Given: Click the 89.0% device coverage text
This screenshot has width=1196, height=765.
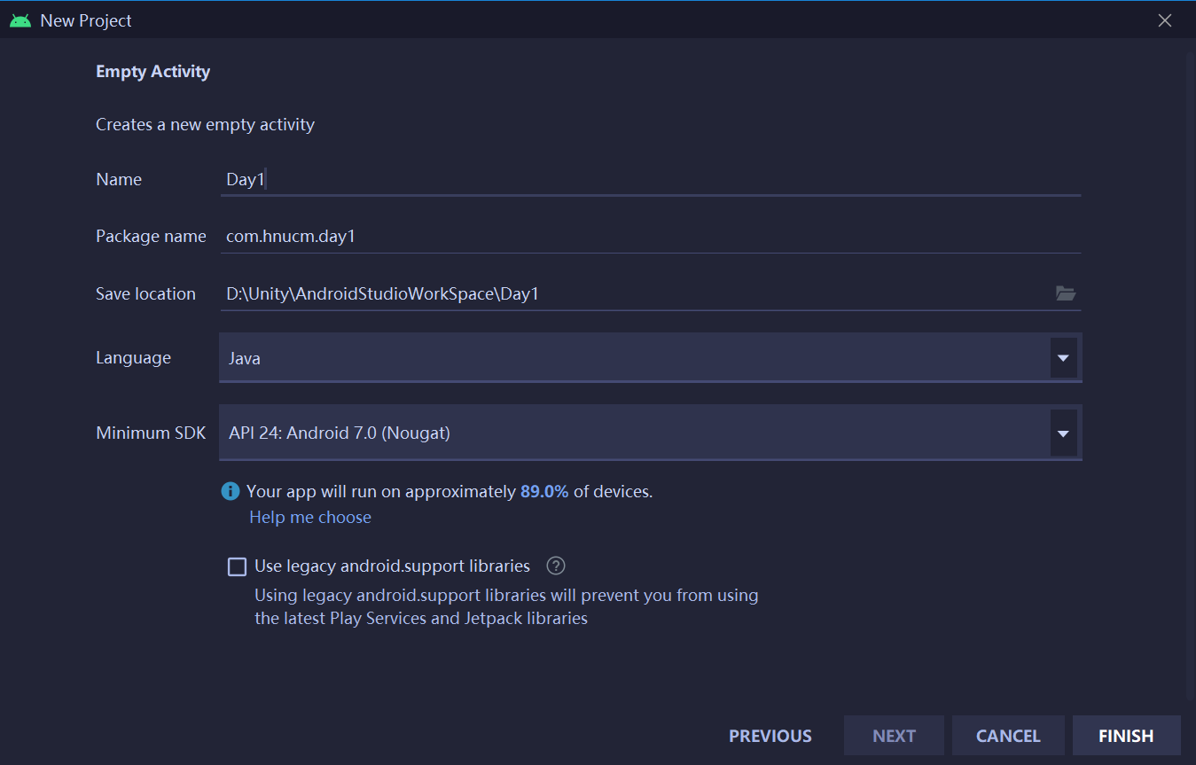Looking at the screenshot, I should coord(544,491).
